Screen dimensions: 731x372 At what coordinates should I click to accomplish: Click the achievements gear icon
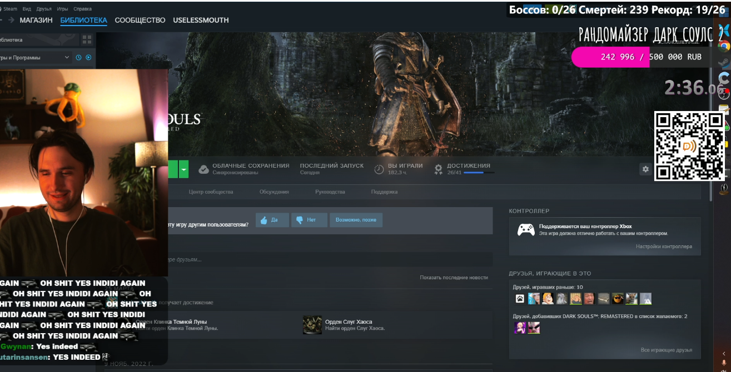[439, 169]
